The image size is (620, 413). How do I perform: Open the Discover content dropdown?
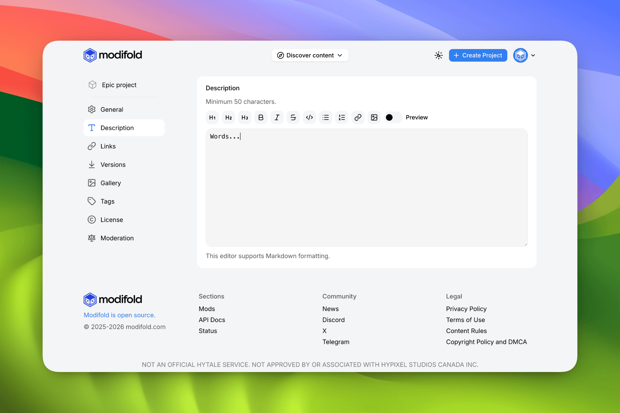(310, 55)
